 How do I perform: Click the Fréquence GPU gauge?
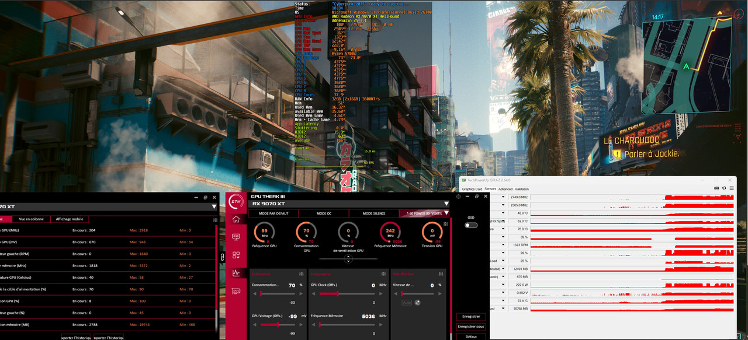point(265,232)
